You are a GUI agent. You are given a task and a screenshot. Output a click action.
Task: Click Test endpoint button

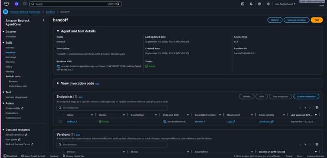coord(280,97)
